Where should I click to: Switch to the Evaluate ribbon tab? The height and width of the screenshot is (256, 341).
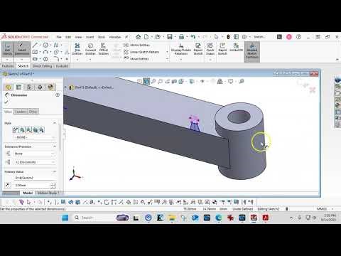pos(62,66)
